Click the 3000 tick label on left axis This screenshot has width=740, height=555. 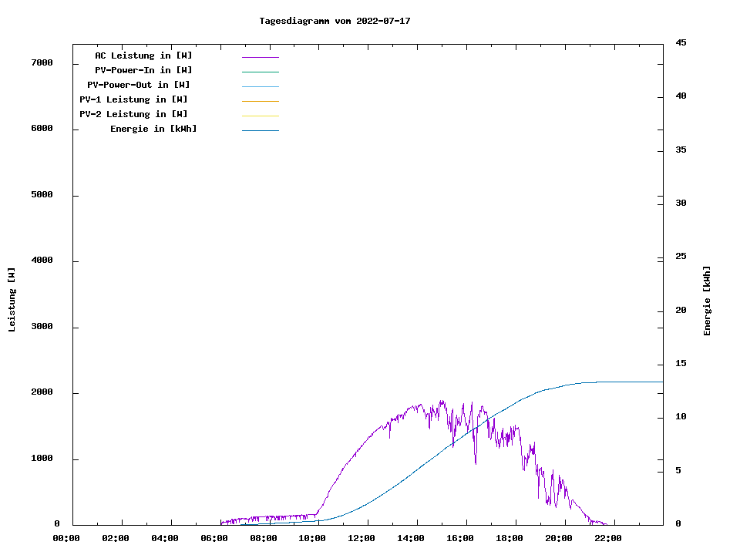[42, 327]
